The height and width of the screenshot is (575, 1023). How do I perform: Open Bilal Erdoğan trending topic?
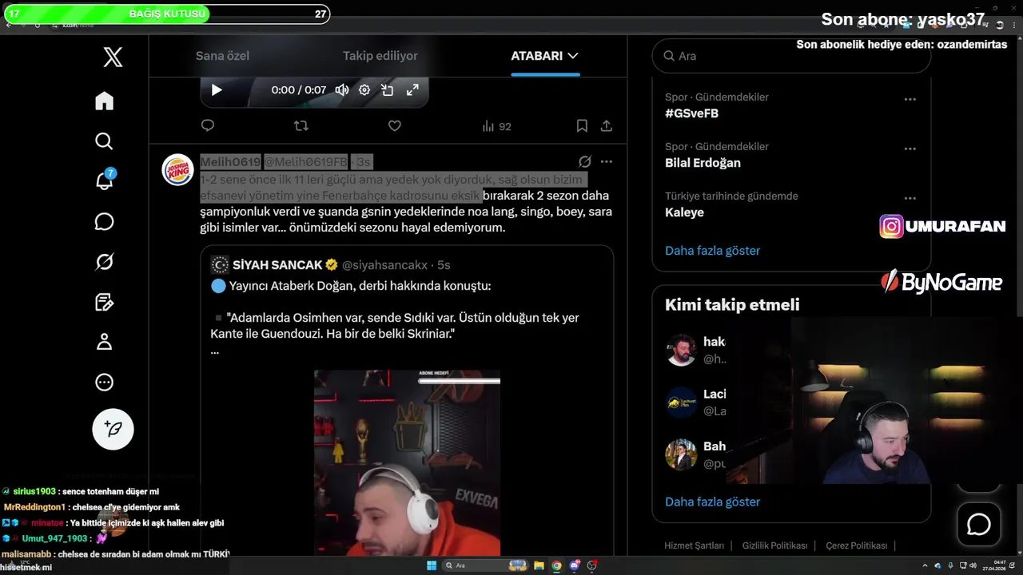[x=703, y=163]
